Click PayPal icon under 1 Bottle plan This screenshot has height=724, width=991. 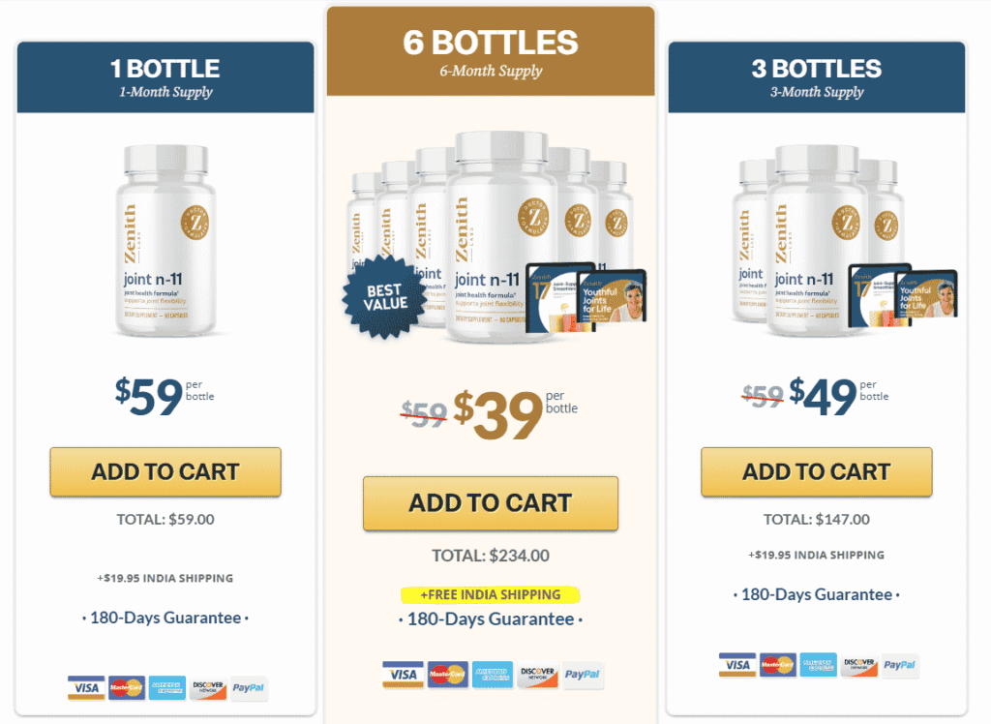point(250,688)
